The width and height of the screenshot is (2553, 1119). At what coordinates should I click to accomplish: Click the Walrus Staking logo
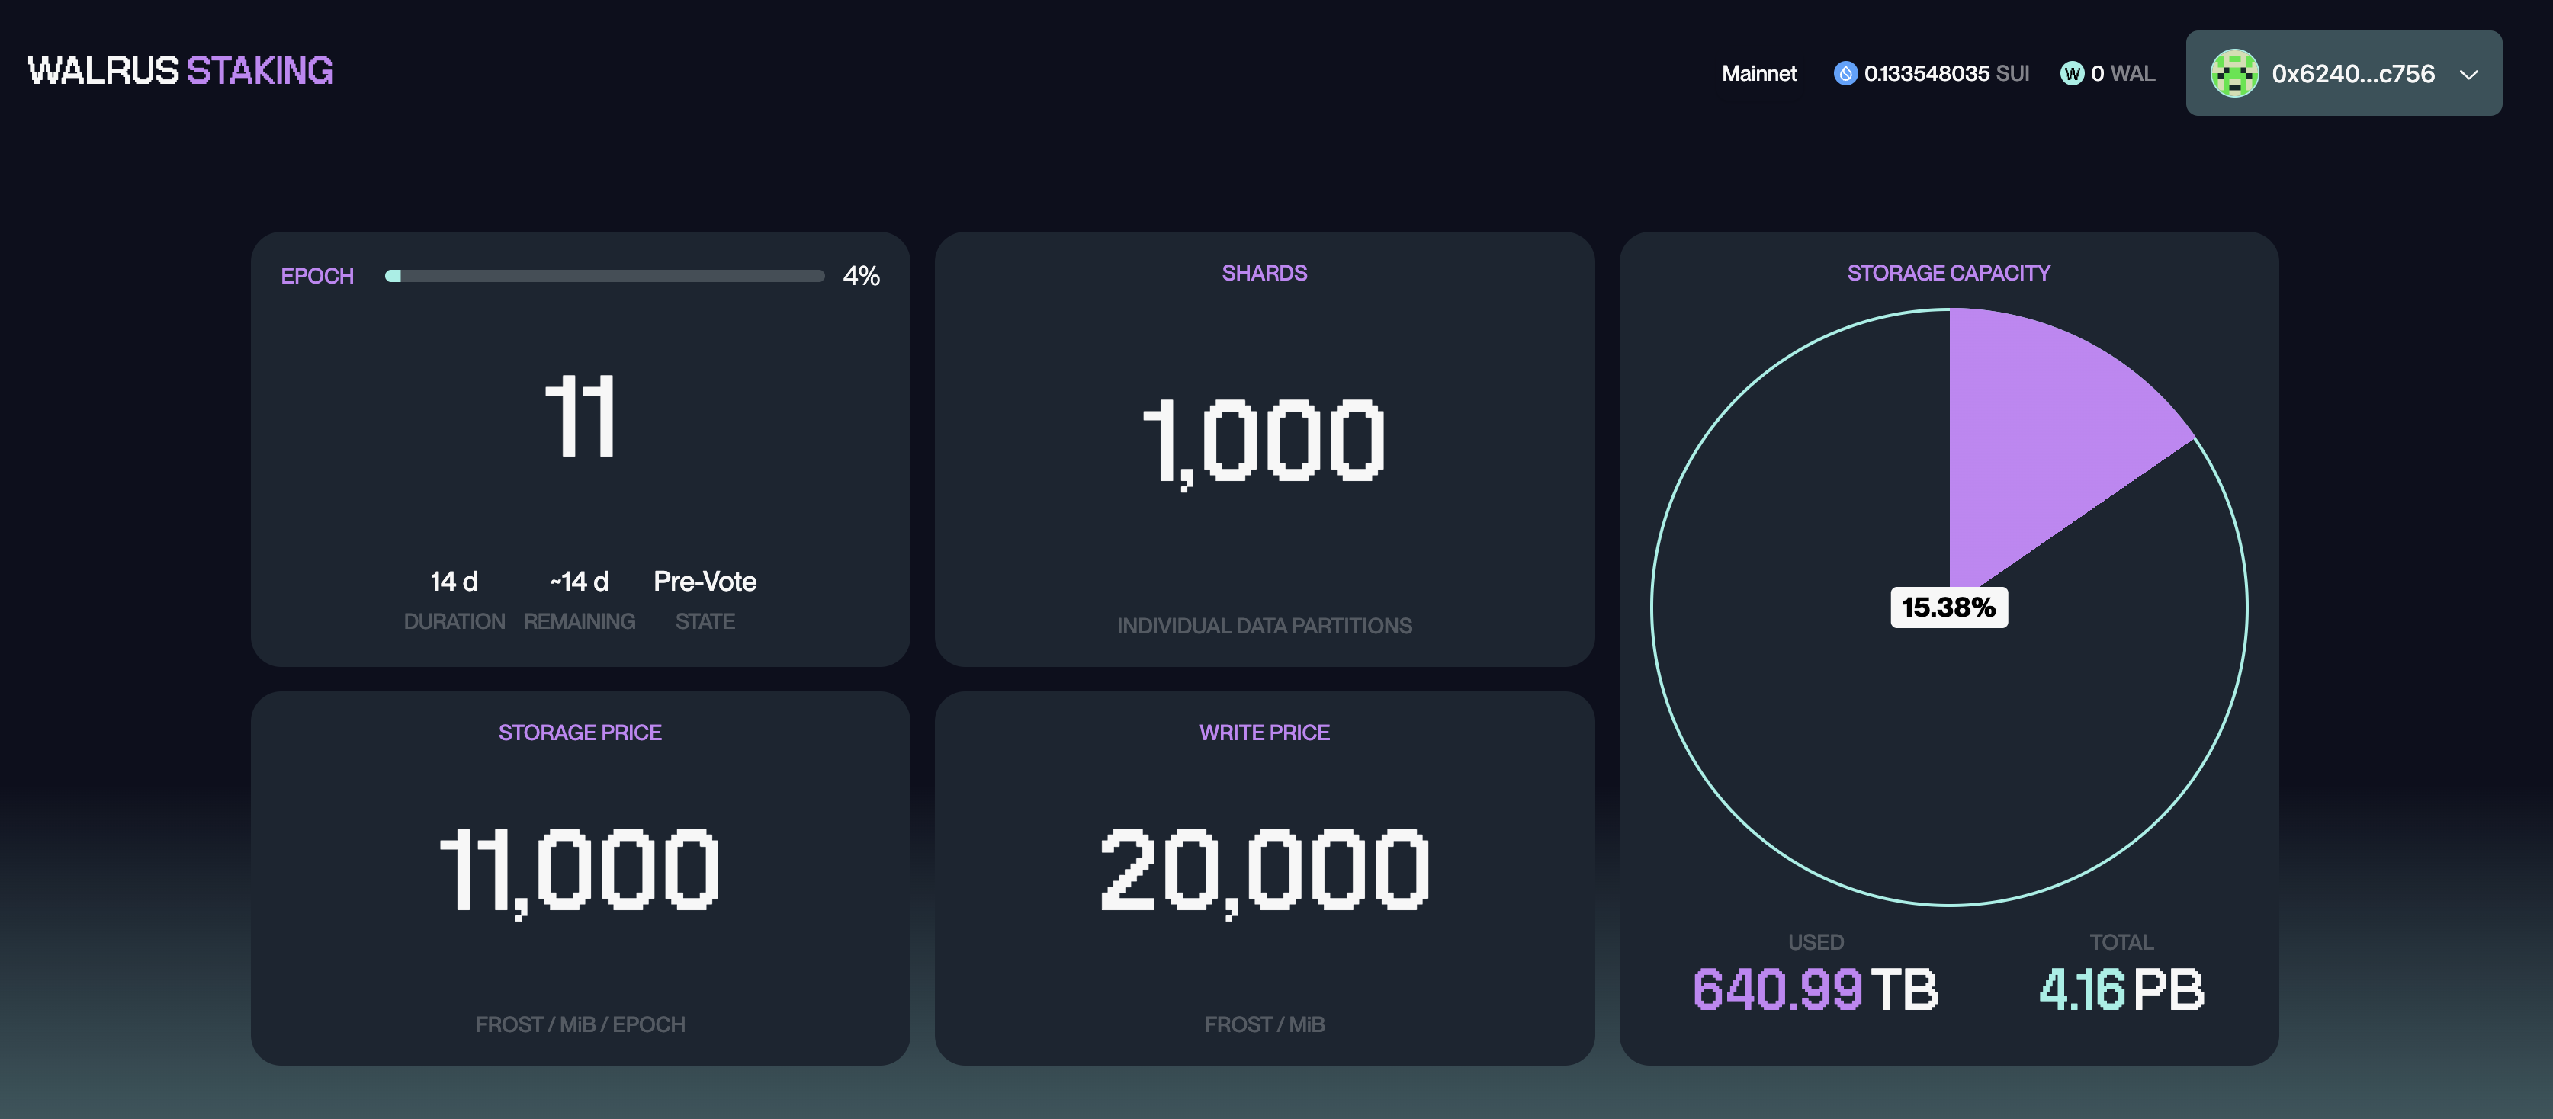tap(181, 70)
